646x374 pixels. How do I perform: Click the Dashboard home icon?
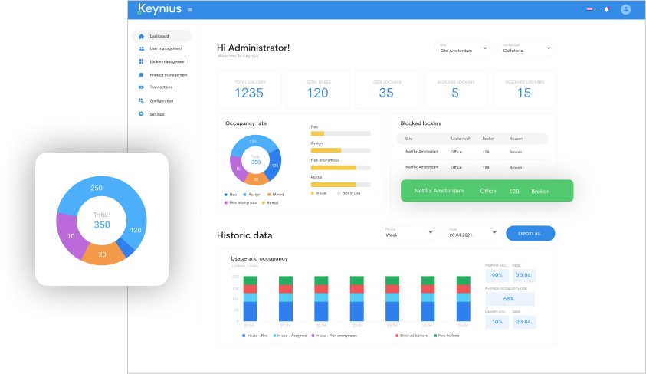tap(141, 36)
